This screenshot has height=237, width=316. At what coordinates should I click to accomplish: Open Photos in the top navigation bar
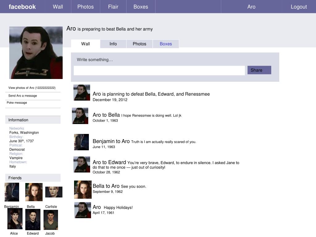tap(85, 7)
